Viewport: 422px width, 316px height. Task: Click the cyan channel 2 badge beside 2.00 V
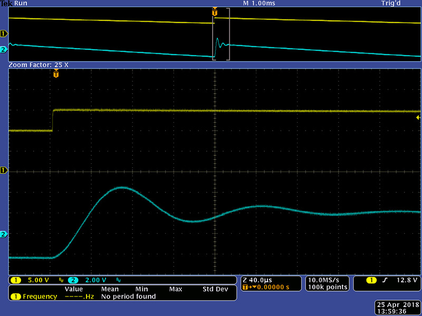click(73, 280)
